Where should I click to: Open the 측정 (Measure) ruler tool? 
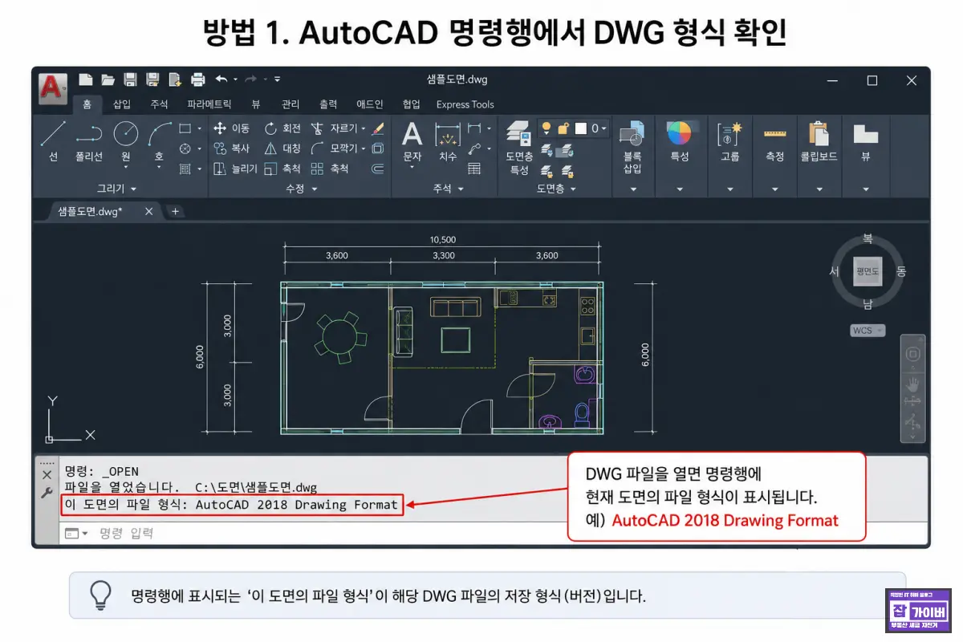click(774, 142)
